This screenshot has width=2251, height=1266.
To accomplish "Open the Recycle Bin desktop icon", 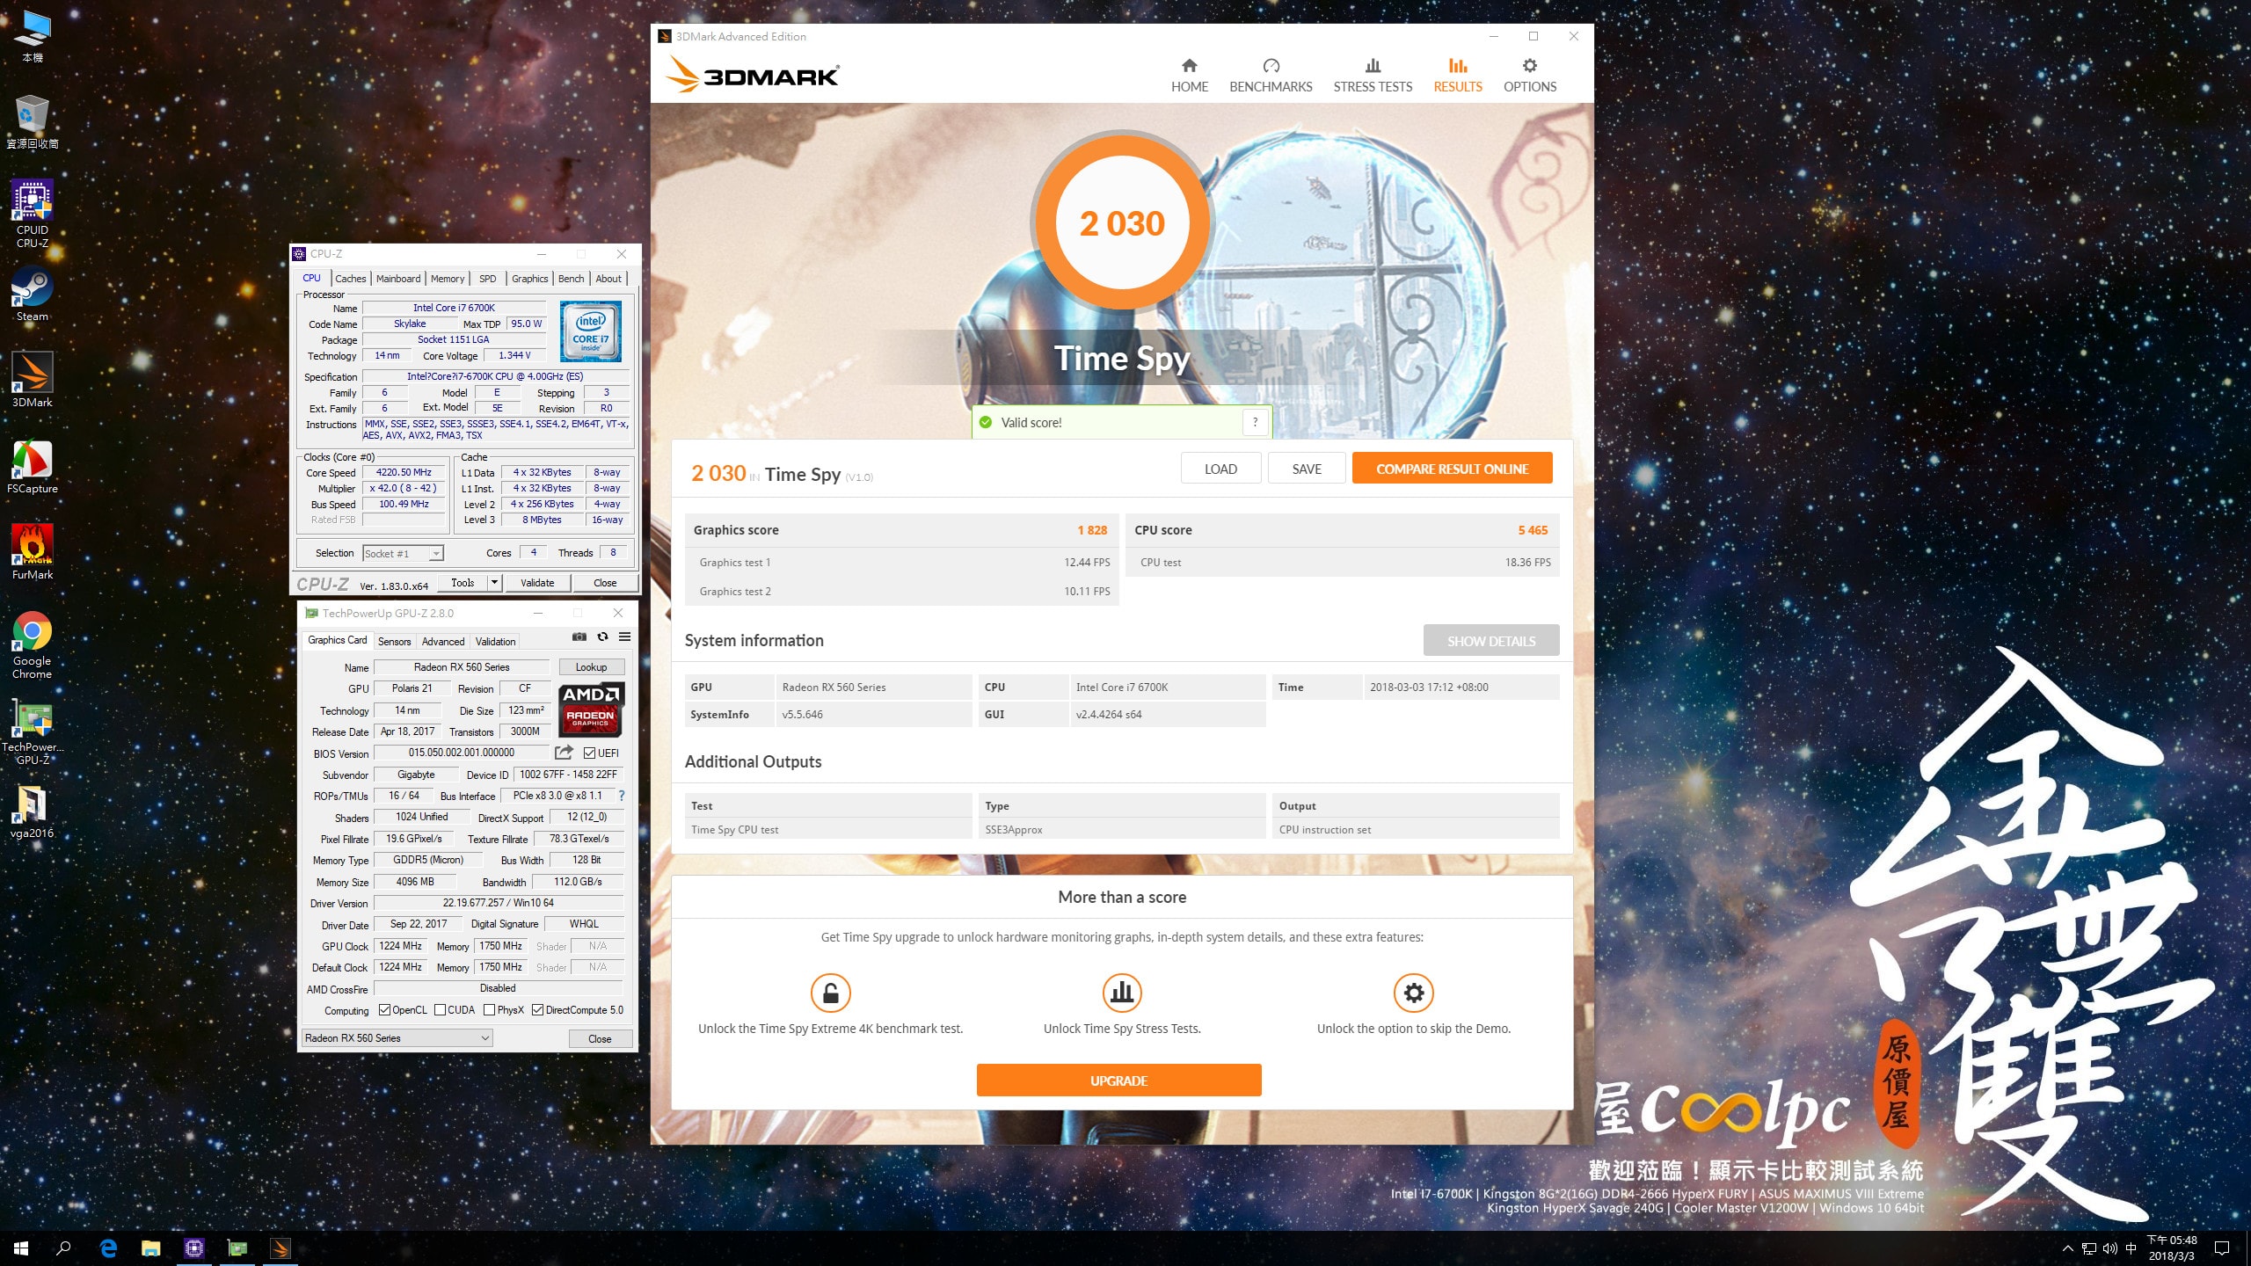I will 33,122.
